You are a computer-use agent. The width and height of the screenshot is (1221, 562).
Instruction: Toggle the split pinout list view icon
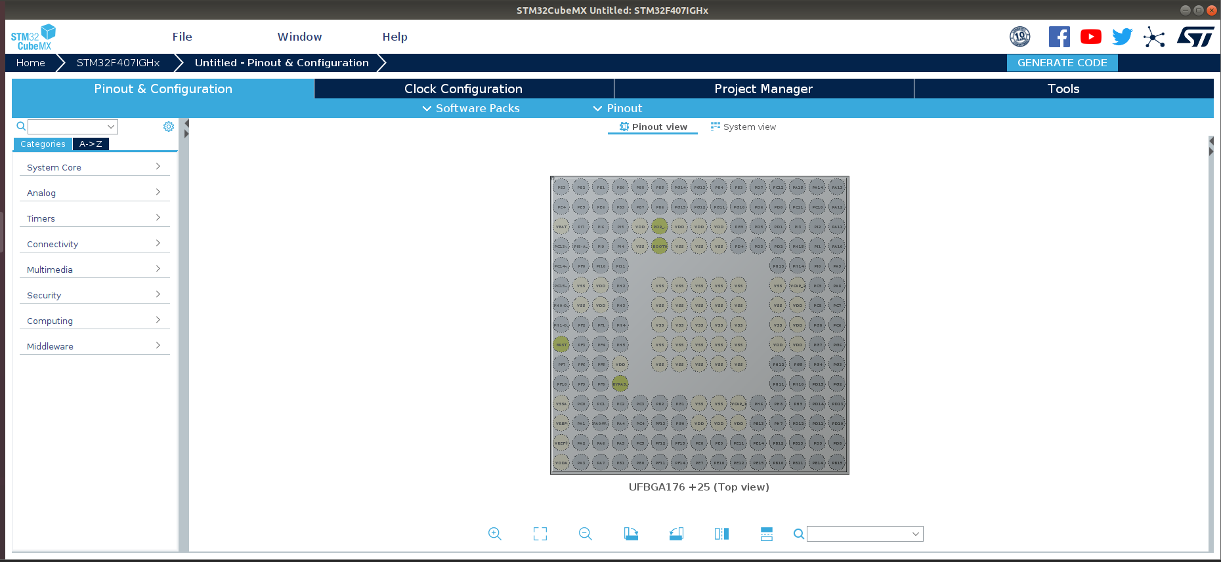pyautogui.click(x=767, y=534)
